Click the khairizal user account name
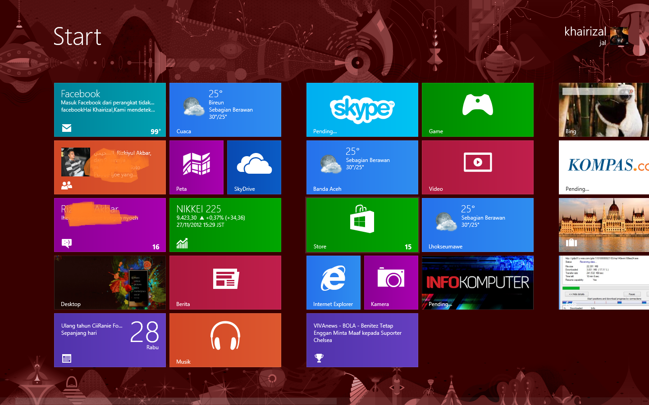This screenshot has width=649, height=405. pyautogui.click(x=585, y=31)
